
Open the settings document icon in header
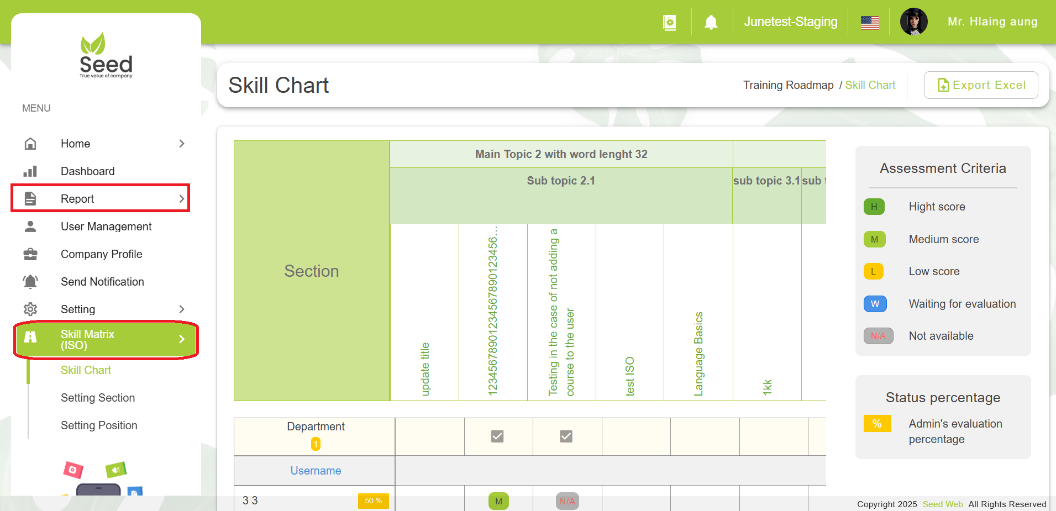pos(669,22)
